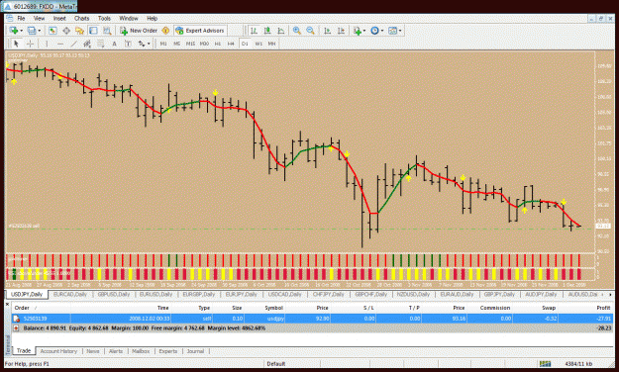Expand the Templates dropdown arrow
The height and width of the screenshot is (372, 619).
[400, 31]
